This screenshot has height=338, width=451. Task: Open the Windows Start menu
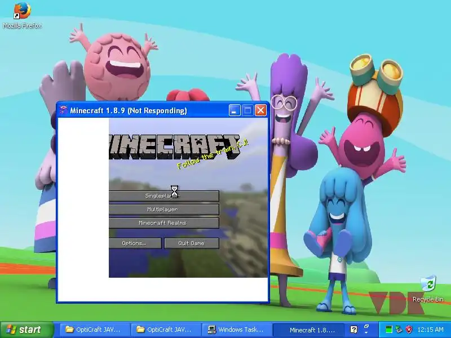(x=27, y=330)
